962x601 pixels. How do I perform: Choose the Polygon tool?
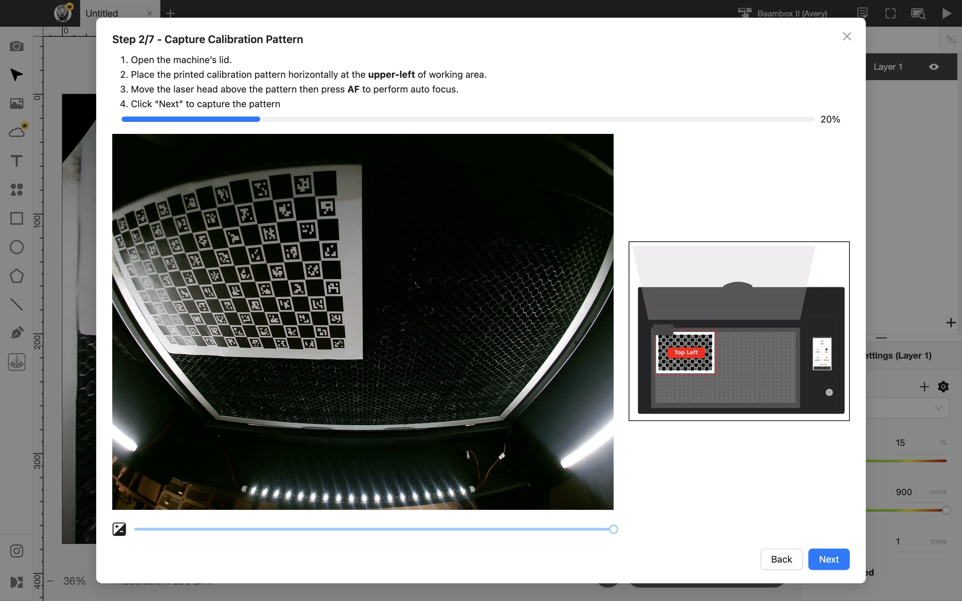[x=16, y=276]
